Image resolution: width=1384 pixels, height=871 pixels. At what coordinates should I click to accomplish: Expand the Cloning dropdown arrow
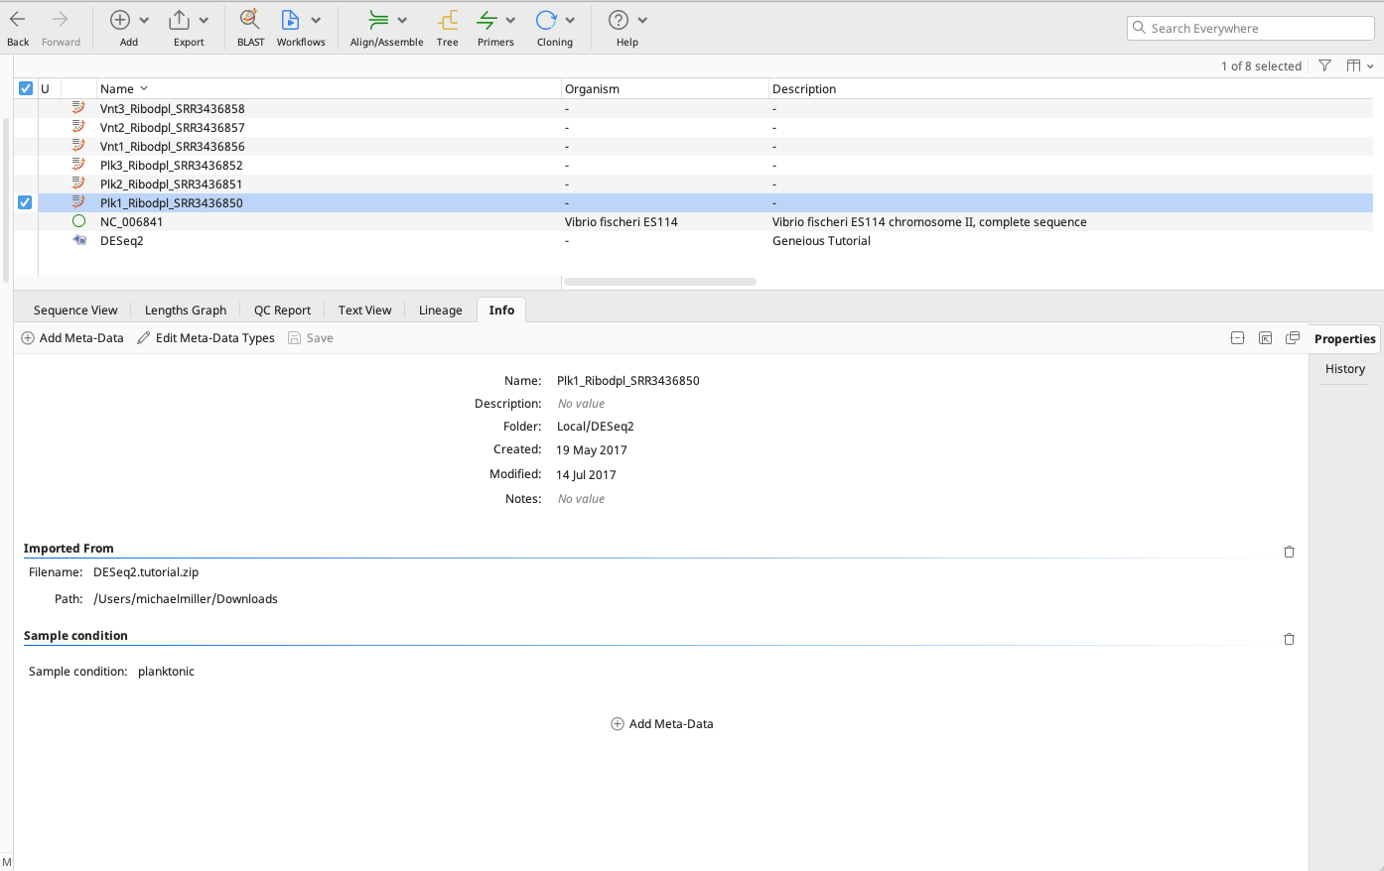click(x=570, y=20)
